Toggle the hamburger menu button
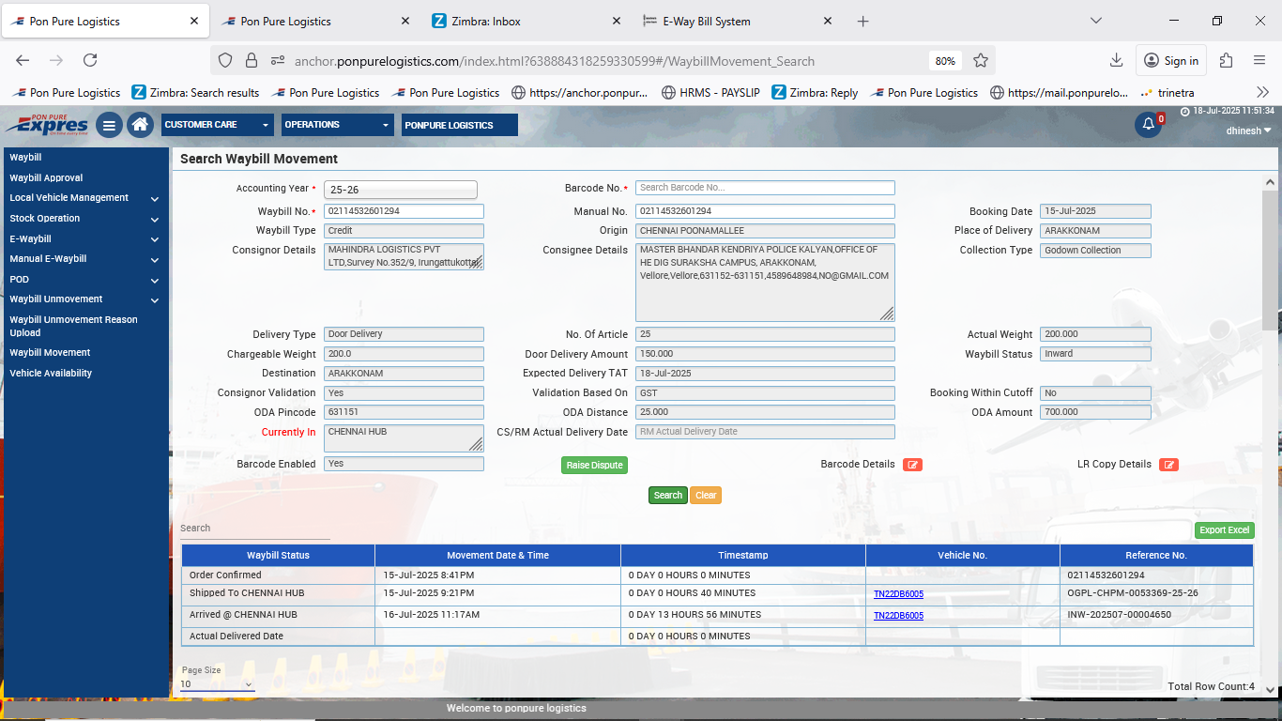The width and height of the screenshot is (1282, 721). click(109, 125)
